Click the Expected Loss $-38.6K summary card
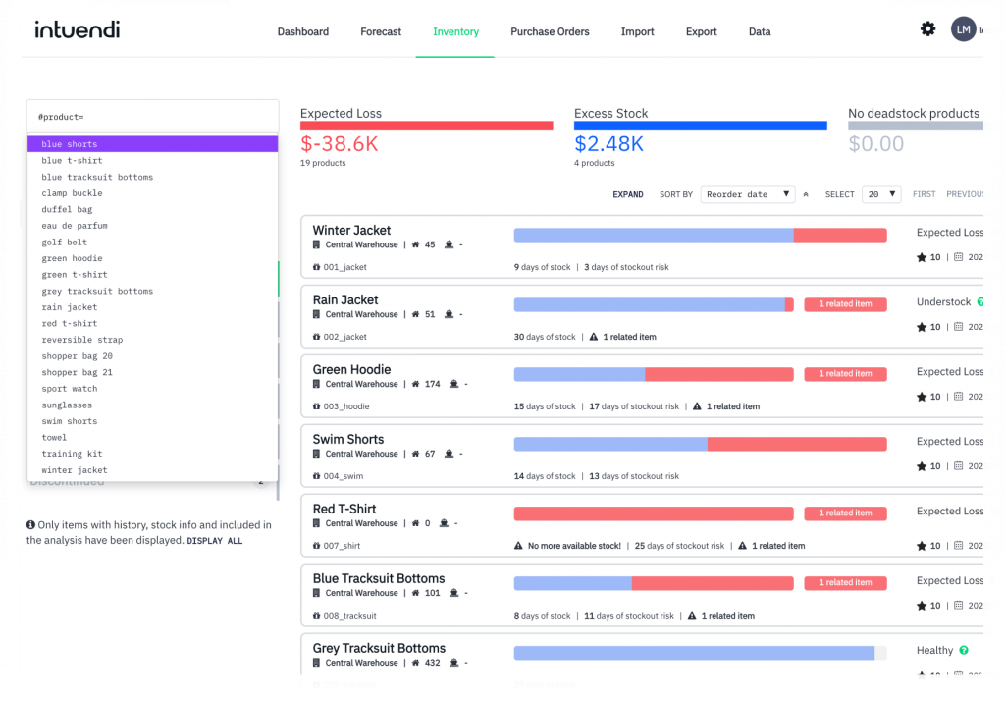 (x=426, y=137)
